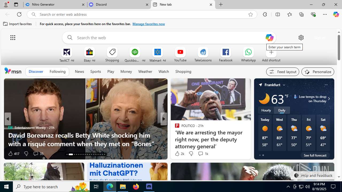
Task: Open Firefox from the taskbar
Action: point(136,187)
